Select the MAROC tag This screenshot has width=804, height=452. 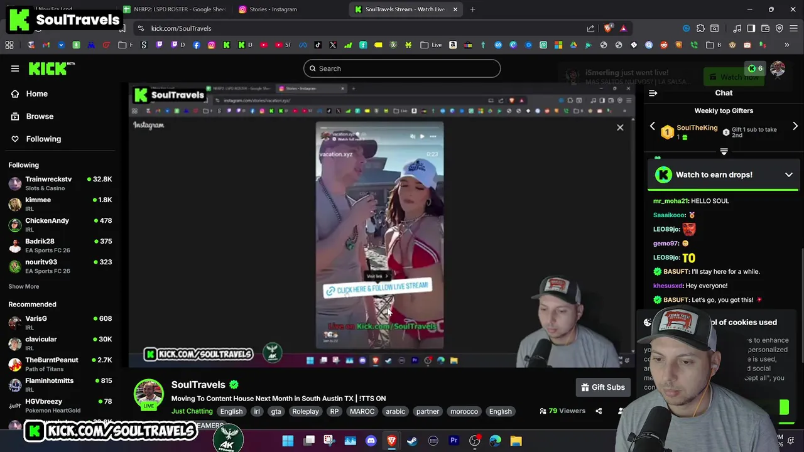coord(362,411)
